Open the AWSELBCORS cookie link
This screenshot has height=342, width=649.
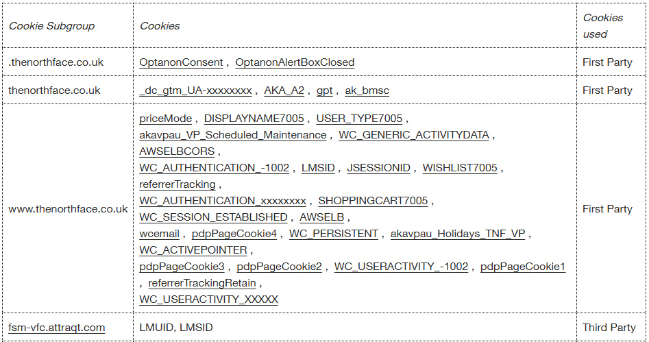(177, 151)
